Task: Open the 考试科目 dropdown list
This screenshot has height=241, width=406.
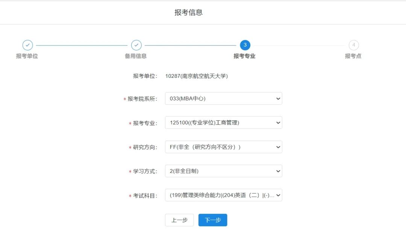Action: [223, 195]
